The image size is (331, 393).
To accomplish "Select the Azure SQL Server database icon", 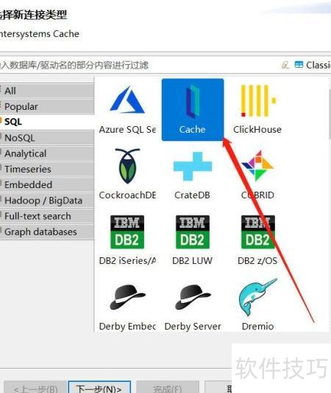I will (x=127, y=100).
